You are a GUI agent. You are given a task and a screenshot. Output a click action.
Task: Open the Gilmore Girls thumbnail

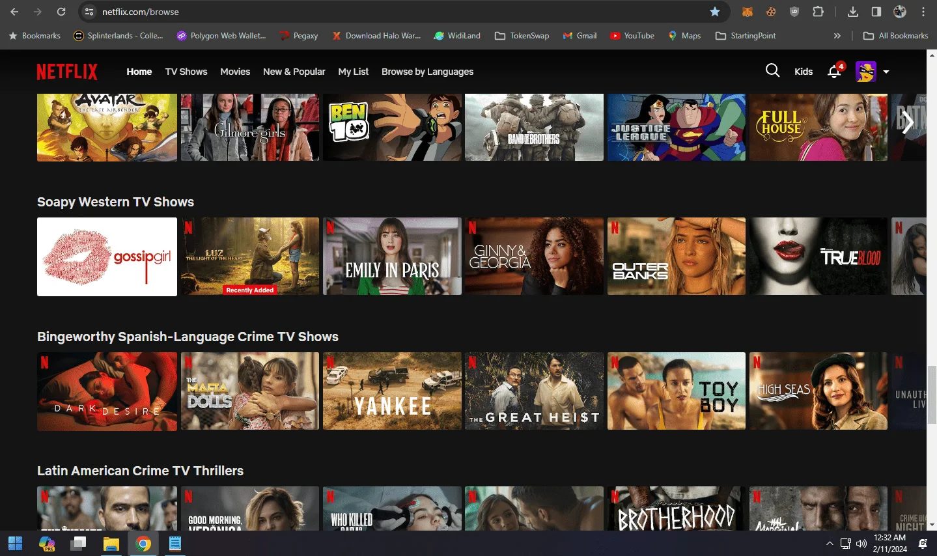click(250, 127)
